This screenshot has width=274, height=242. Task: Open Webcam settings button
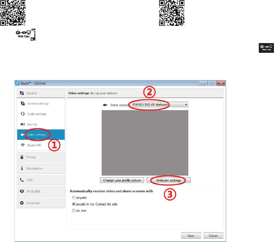169,180
